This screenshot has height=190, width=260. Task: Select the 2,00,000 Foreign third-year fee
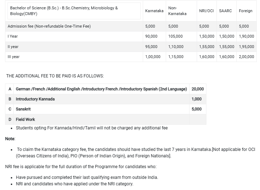click(246, 57)
